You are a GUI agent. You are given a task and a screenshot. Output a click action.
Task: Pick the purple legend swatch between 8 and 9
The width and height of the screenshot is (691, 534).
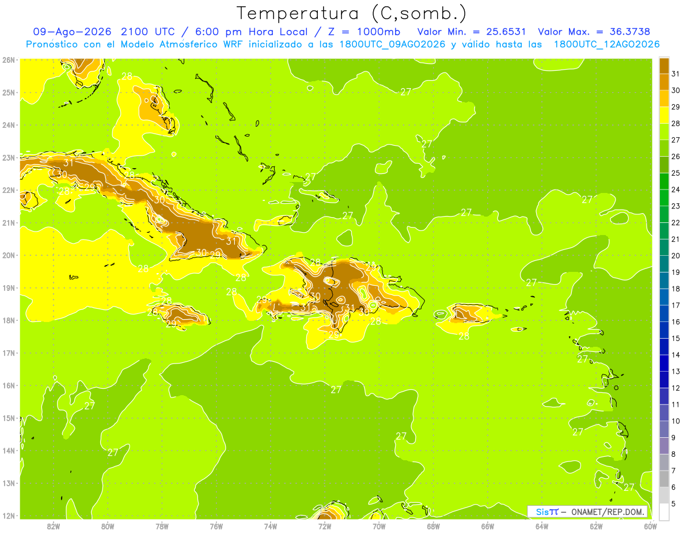tap(664, 445)
